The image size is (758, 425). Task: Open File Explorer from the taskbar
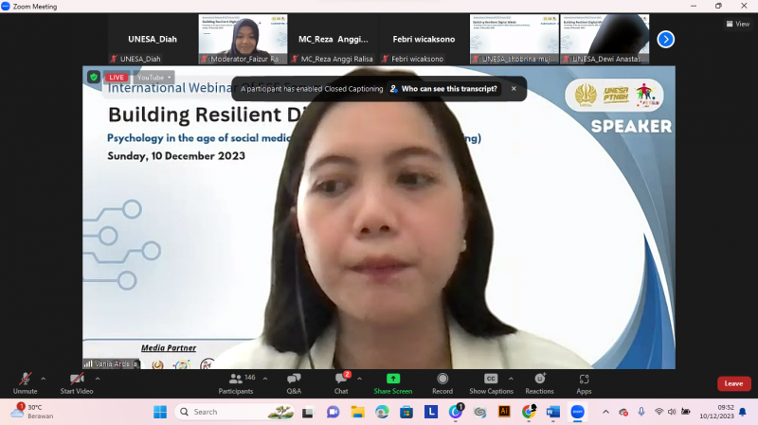click(x=358, y=412)
